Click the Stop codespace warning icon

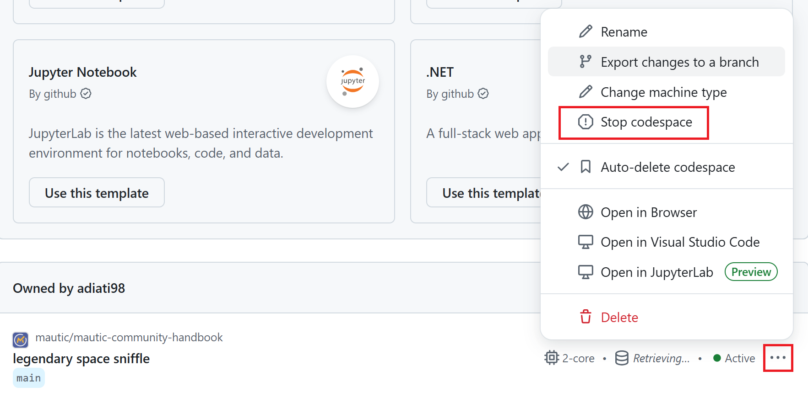(586, 122)
